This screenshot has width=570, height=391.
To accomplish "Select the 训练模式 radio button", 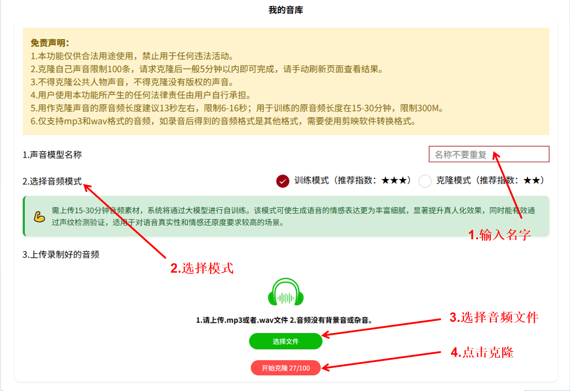I will pyautogui.click(x=283, y=181).
